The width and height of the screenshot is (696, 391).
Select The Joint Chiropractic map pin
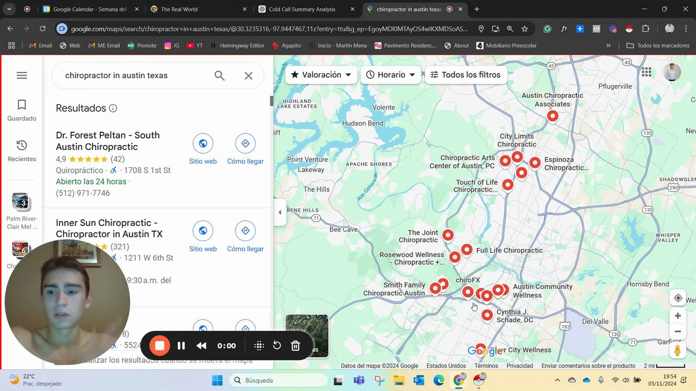448,235
